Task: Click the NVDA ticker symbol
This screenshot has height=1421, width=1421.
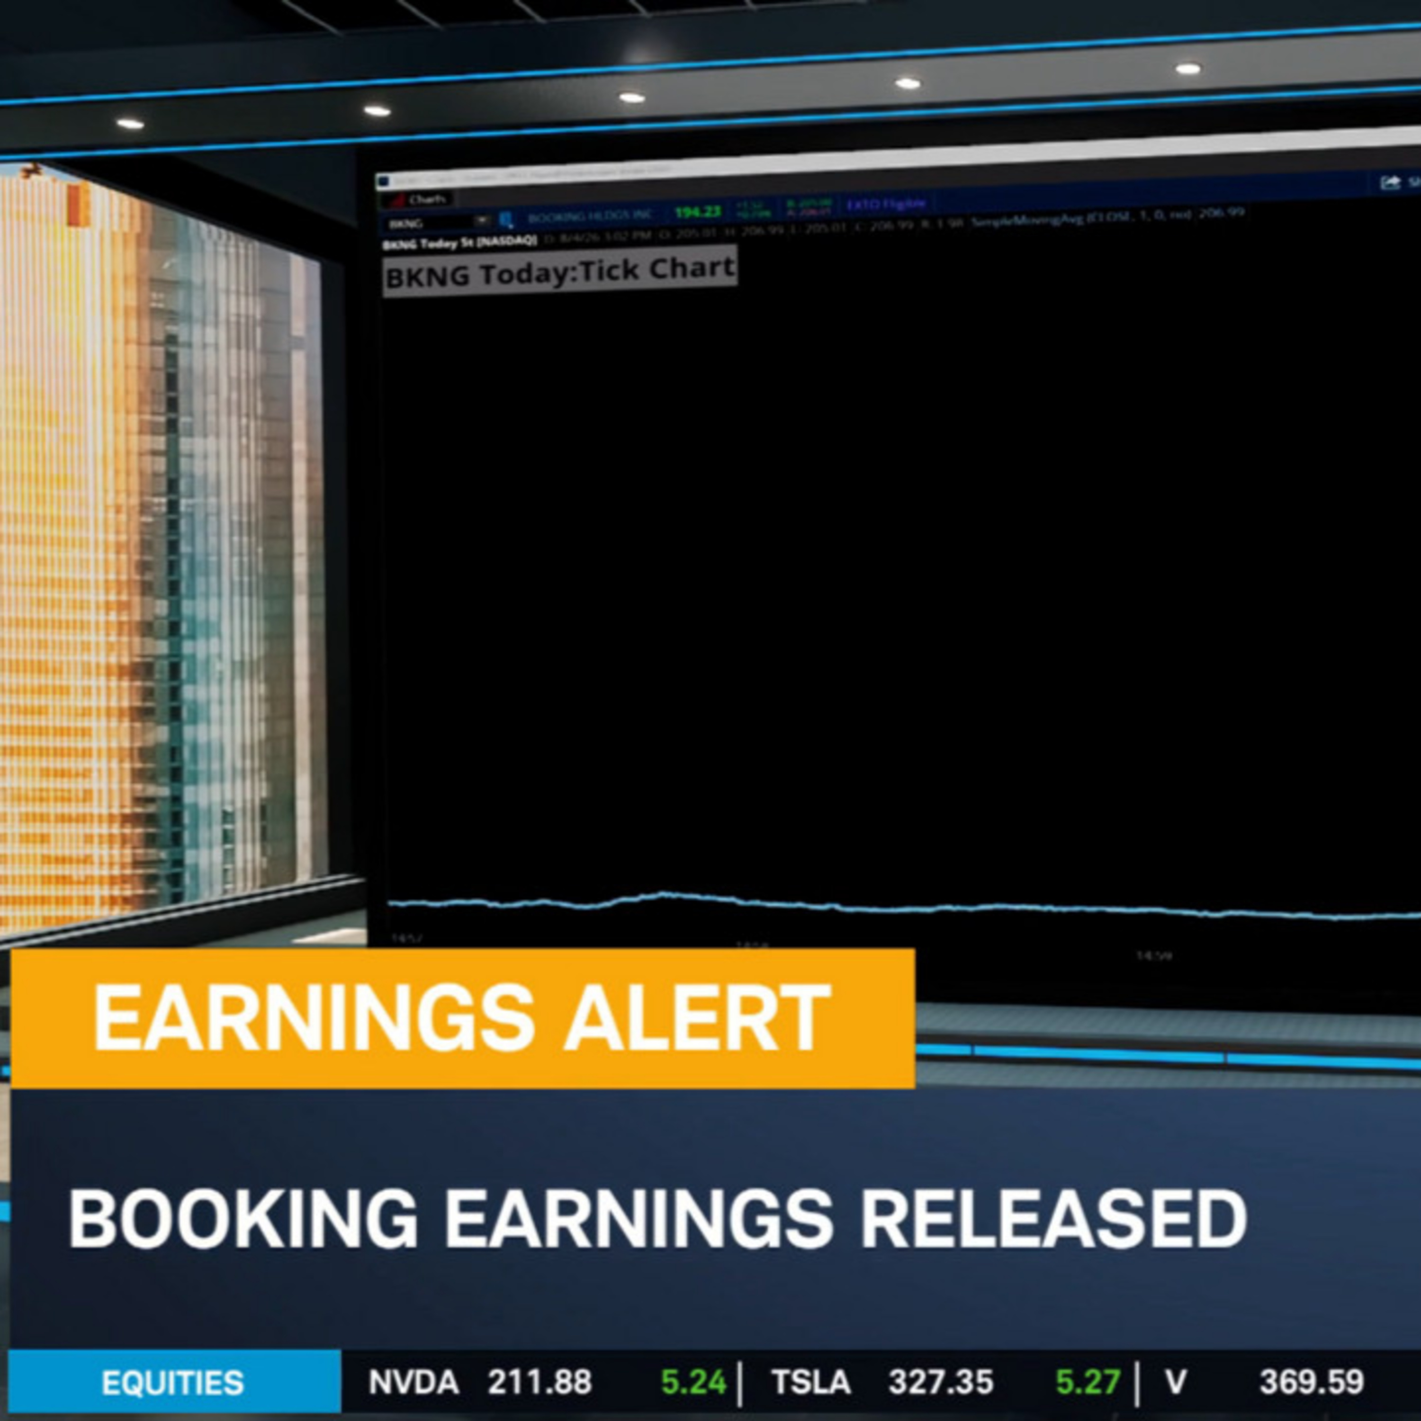Action: [x=414, y=1383]
